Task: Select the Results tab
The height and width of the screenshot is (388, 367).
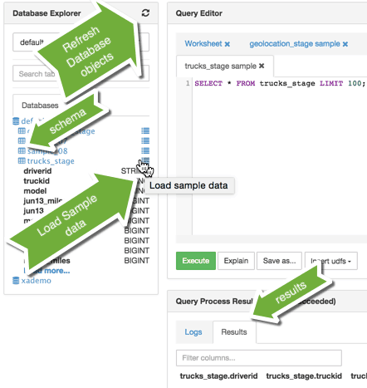Action: pyautogui.click(x=234, y=332)
